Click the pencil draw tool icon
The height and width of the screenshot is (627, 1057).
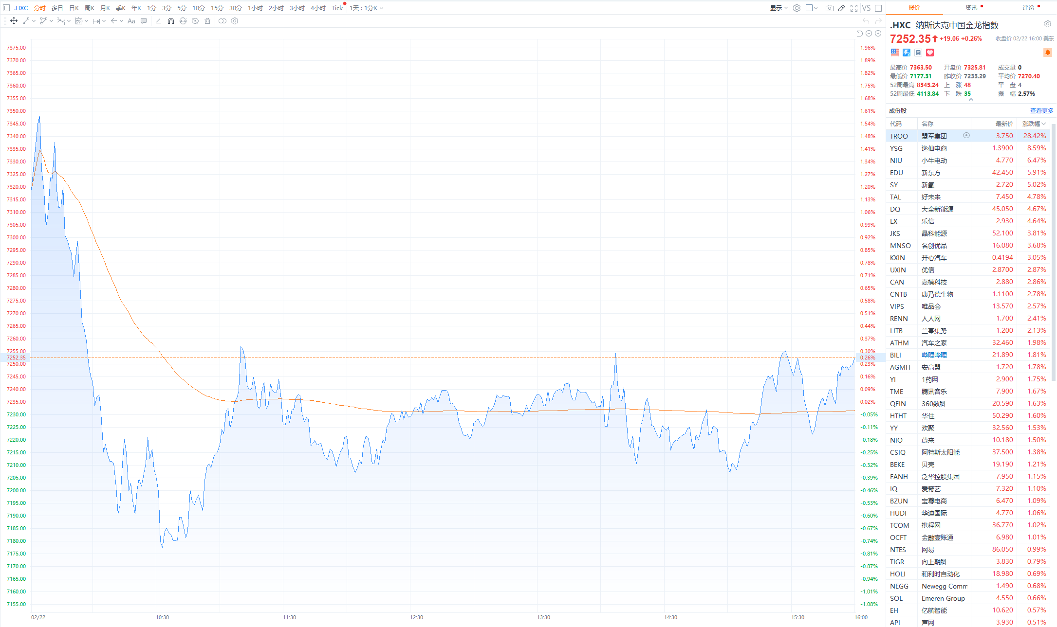[x=841, y=8]
